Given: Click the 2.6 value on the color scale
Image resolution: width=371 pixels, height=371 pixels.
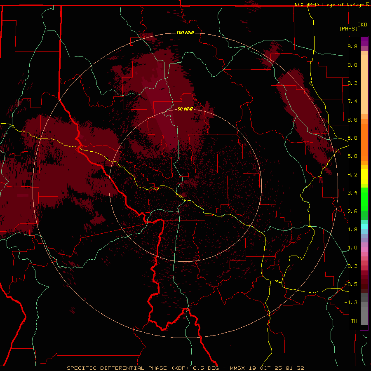Looking at the screenshot, I should 352,211.
